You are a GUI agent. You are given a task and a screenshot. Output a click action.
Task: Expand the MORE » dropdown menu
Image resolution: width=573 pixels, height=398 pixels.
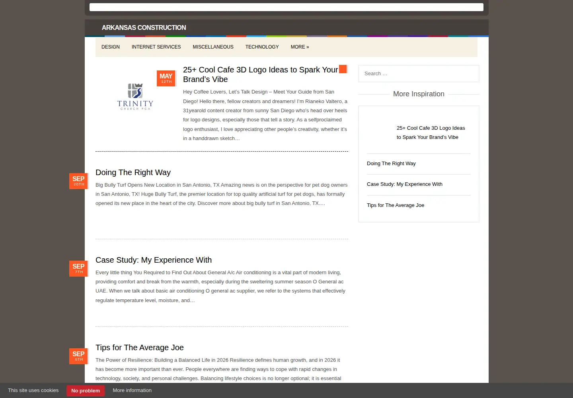pos(300,47)
